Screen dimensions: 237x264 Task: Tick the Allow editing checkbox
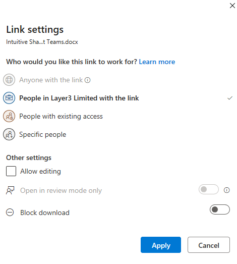coord(11,171)
